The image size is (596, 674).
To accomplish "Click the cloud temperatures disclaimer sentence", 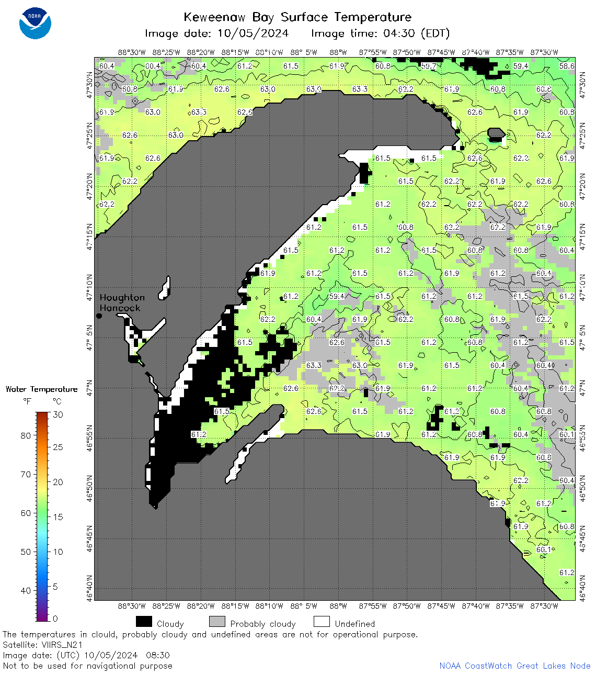I will coord(210,634).
